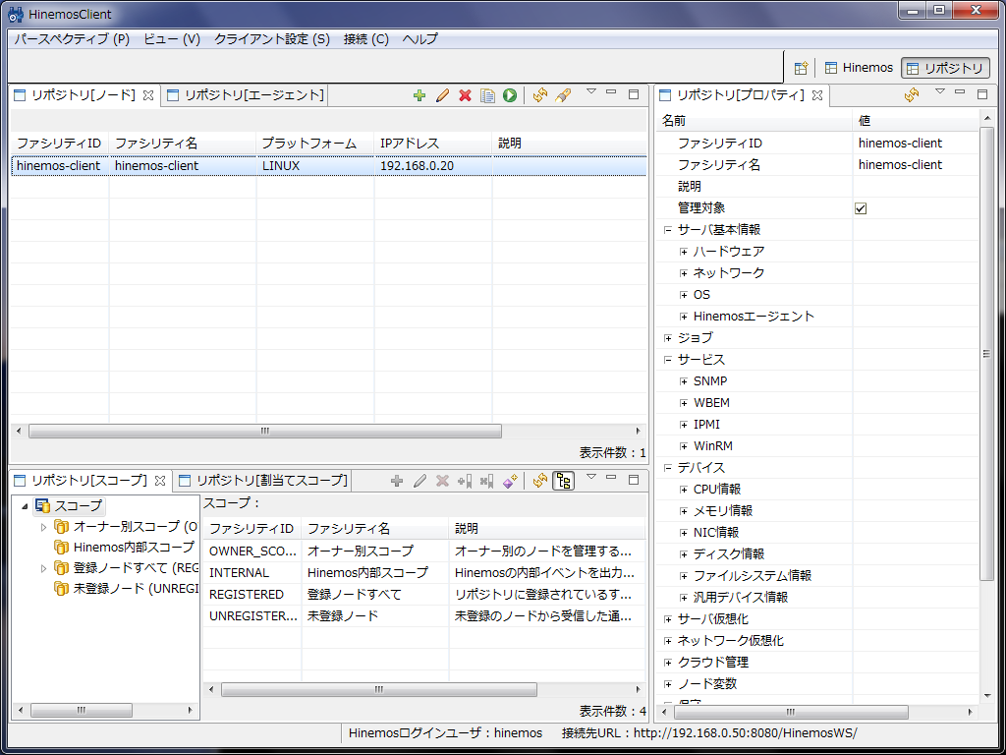Maximize the property view panel
Viewport: 1006px width, 755px height.
coord(982,94)
